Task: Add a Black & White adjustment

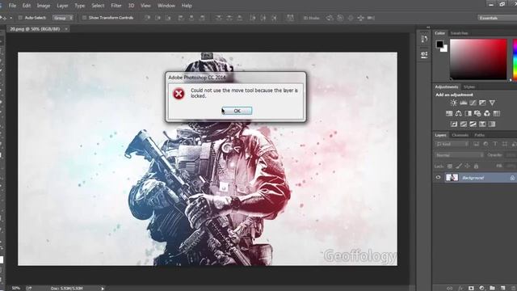Action: click(469, 113)
